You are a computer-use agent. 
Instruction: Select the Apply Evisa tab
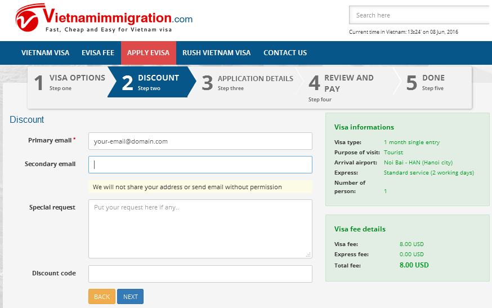pyautogui.click(x=148, y=53)
